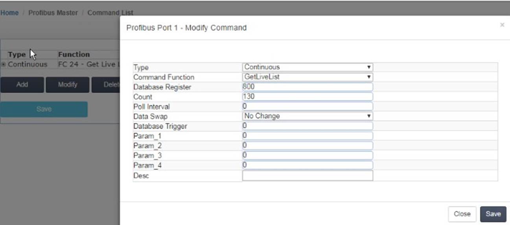Select the Param_1 input field

(x=307, y=136)
